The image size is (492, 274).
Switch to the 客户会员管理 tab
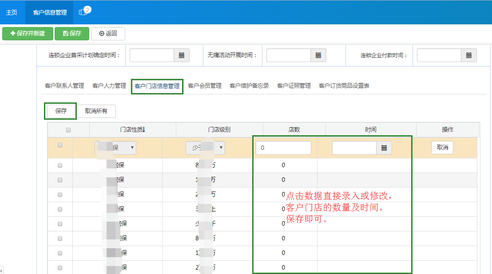205,86
